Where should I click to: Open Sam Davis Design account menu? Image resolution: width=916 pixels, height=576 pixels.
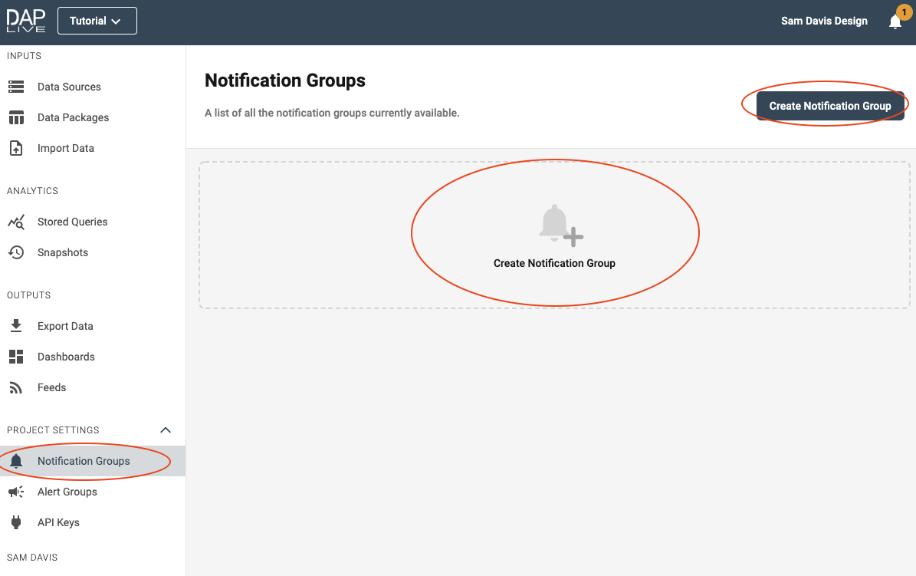824,21
